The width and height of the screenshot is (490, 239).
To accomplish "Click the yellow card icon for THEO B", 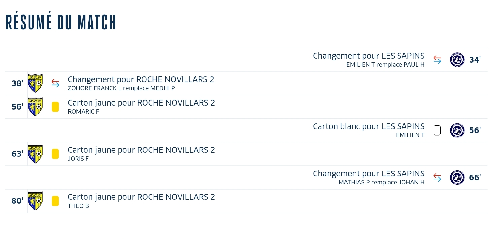I will 55,201.
